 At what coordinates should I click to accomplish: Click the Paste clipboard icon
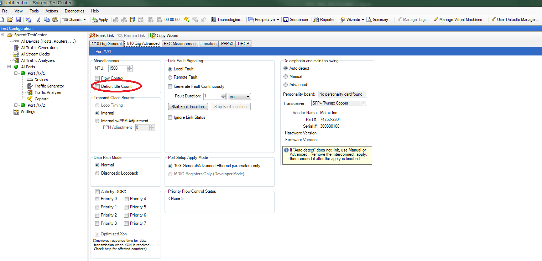tap(54, 20)
